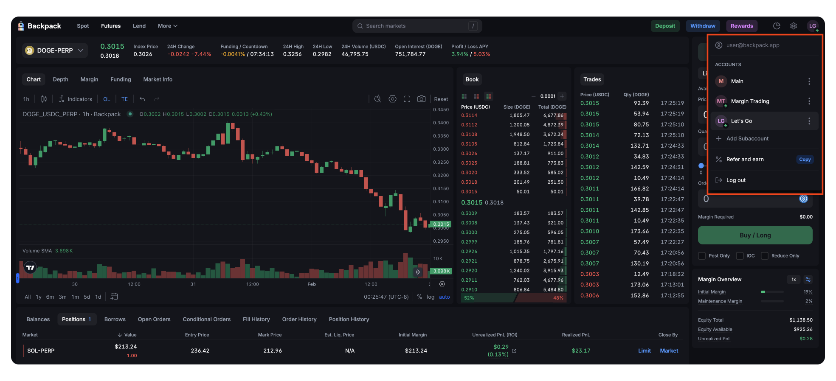
Task: Open options for Let's Go account
Action: pos(809,121)
